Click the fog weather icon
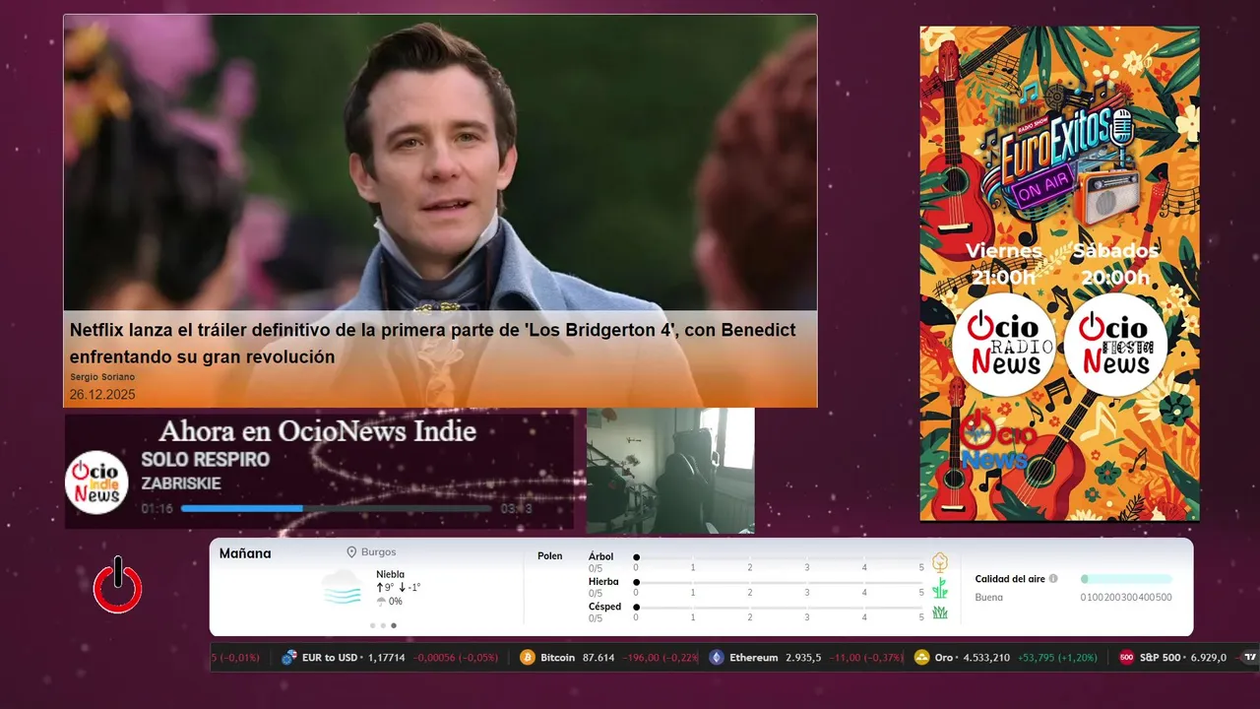1260x709 pixels. (342, 588)
